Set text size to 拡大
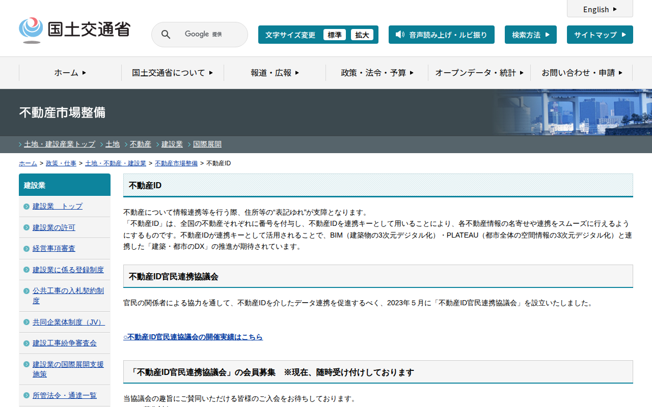Image resolution: width=652 pixels, height=407 pixels. [x=362, y=35]
